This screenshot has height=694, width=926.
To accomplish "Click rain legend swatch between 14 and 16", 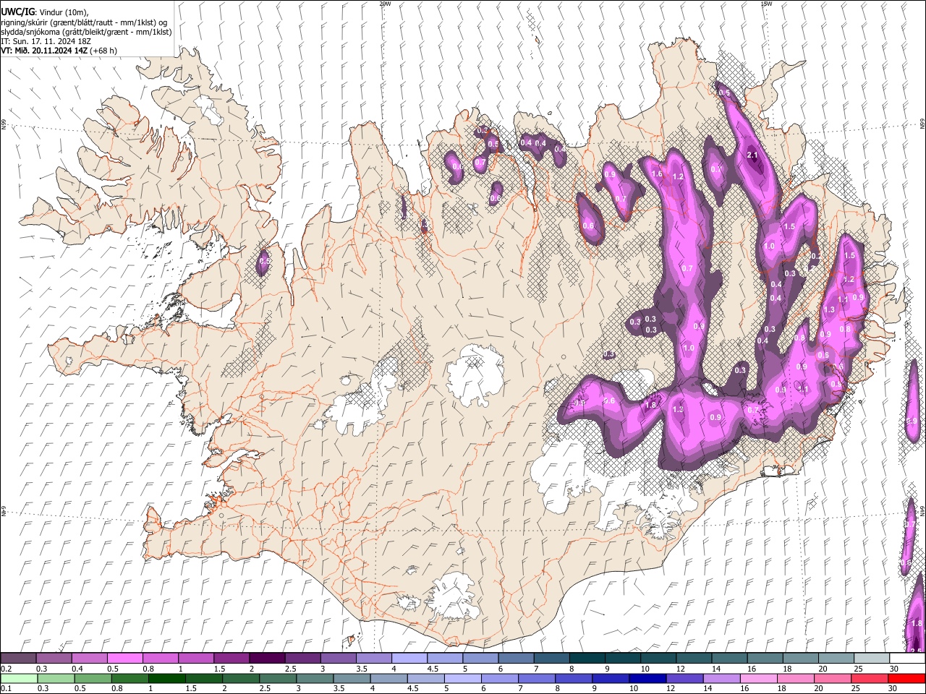I will 721,678.
